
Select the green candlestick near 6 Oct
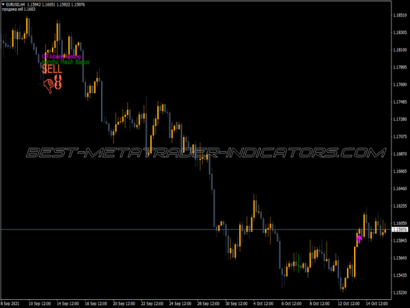point(299,264)
